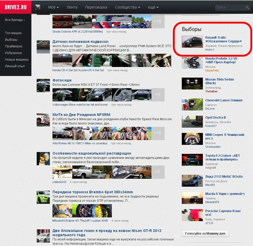Screen dimensions: 253x246
Task: Show +15 more photos in Skoda Octavia post
Action: 158,21
